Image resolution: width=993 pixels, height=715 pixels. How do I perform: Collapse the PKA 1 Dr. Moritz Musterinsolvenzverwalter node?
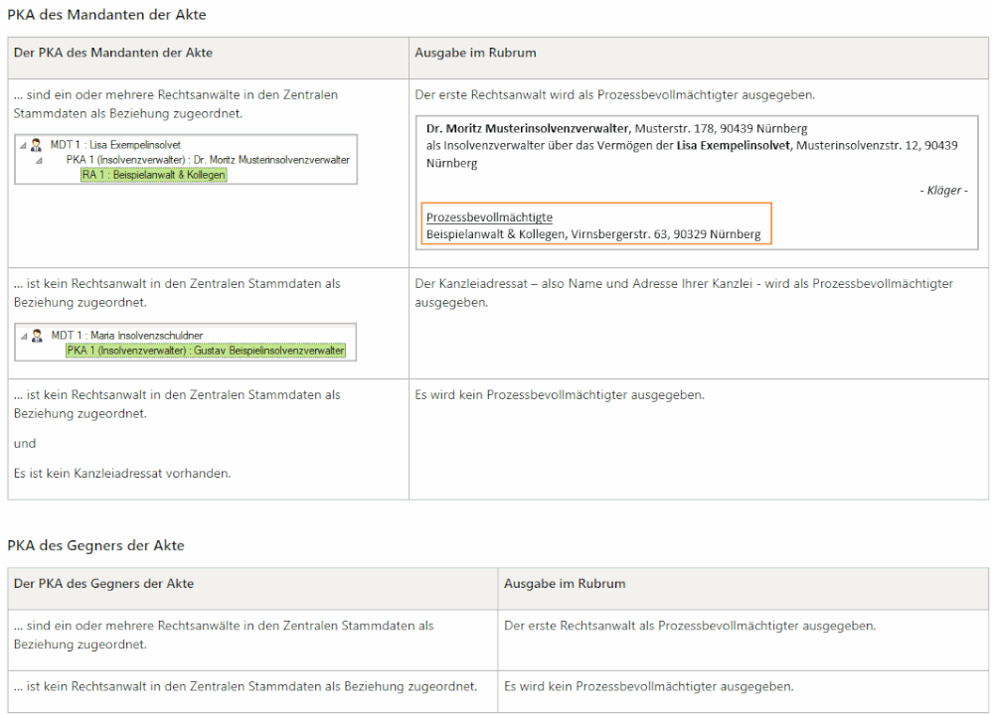[40, 161]
